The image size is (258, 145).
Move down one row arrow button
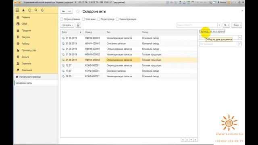(191, 140)
